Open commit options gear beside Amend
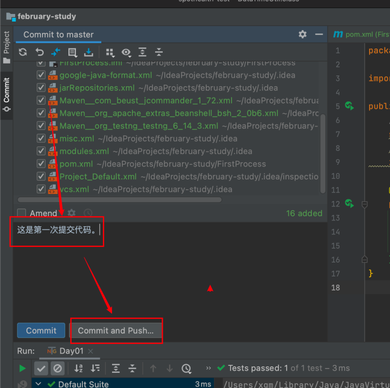Screen dimensions: 390x388 point(72,213)
